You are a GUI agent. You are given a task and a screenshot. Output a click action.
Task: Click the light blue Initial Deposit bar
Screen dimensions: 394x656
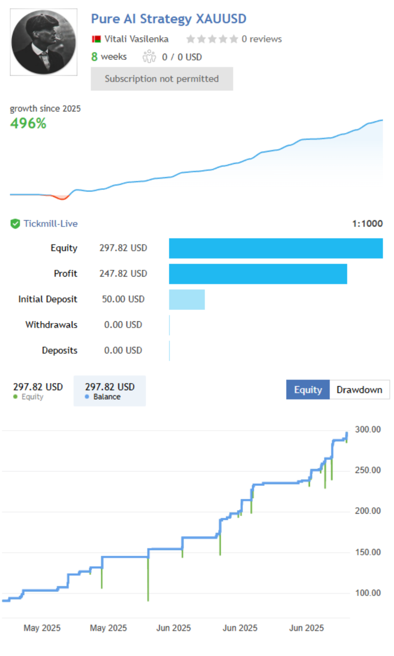pyautogui.click(x=187, y=299)
